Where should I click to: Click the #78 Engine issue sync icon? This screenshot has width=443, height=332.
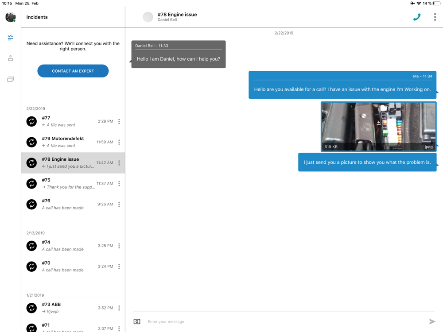(31, 163)
